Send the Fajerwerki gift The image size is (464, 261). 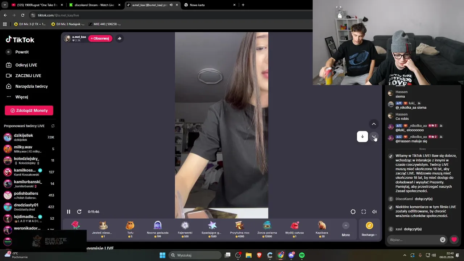point(185,229)
